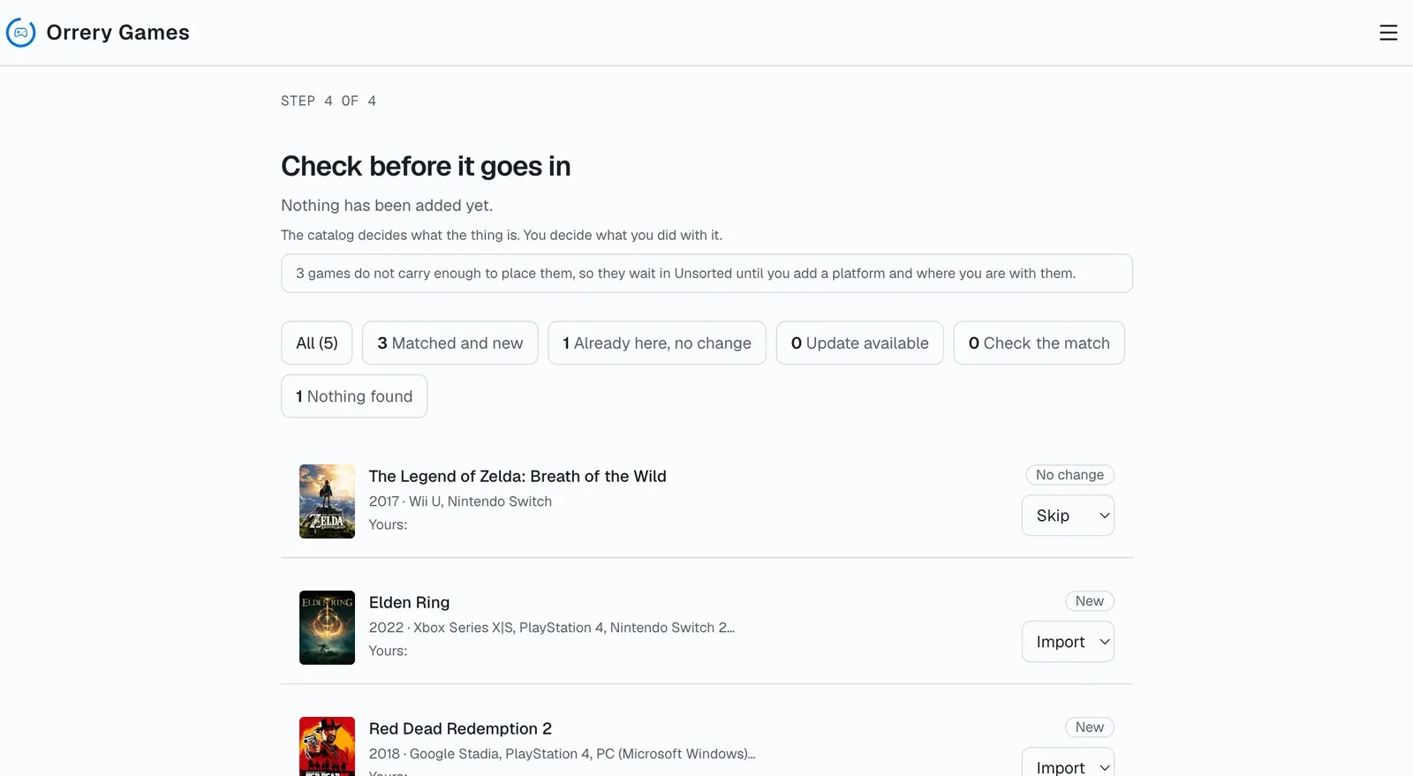This screenshot has height=776, width=1413.
Task: Click the 'No change' status badge
Action: point(1069,475)
